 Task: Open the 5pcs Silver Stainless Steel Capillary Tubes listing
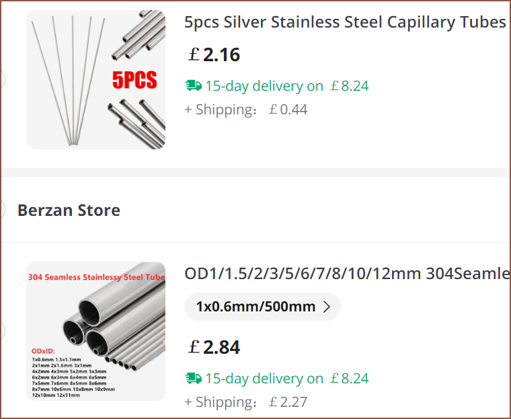coord(345,22)
